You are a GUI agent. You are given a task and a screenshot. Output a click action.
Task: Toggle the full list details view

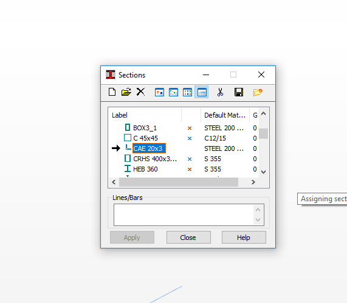click(202, 92)
